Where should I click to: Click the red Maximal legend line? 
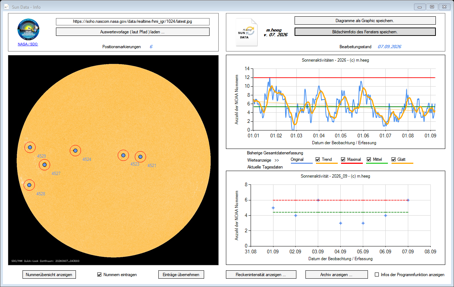click(x=352, y=163)
